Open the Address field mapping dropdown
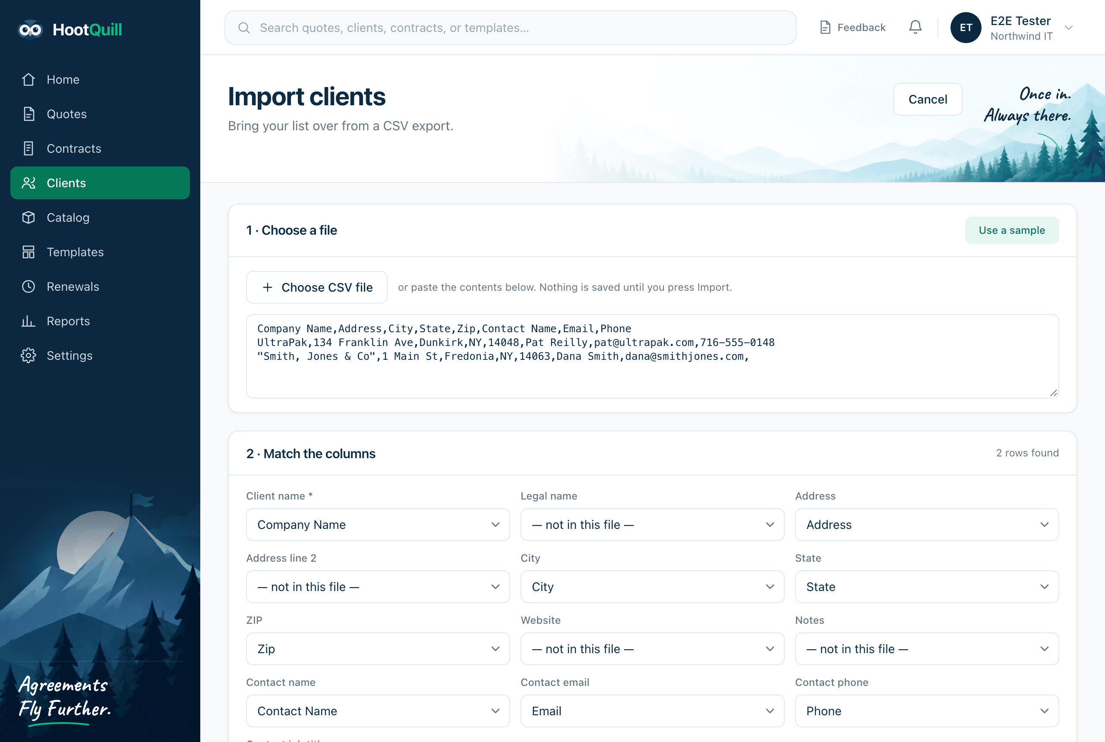 pyautogui.click(x=926, y=525)
